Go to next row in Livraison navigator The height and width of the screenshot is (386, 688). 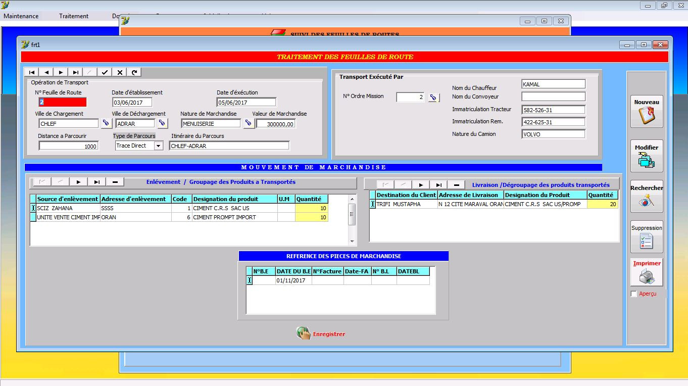point(420,185)
